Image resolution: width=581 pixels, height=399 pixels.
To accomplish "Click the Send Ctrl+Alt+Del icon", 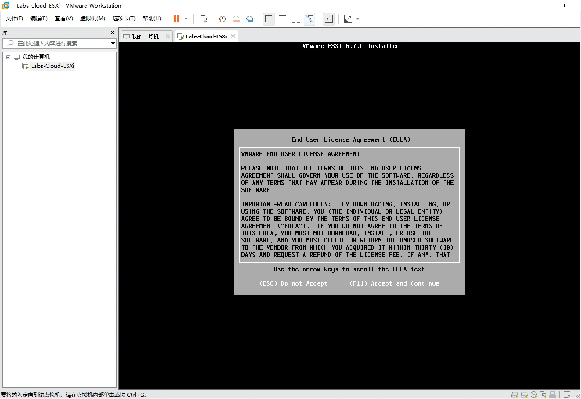I will pyautogui.click(x=203, y=19).
